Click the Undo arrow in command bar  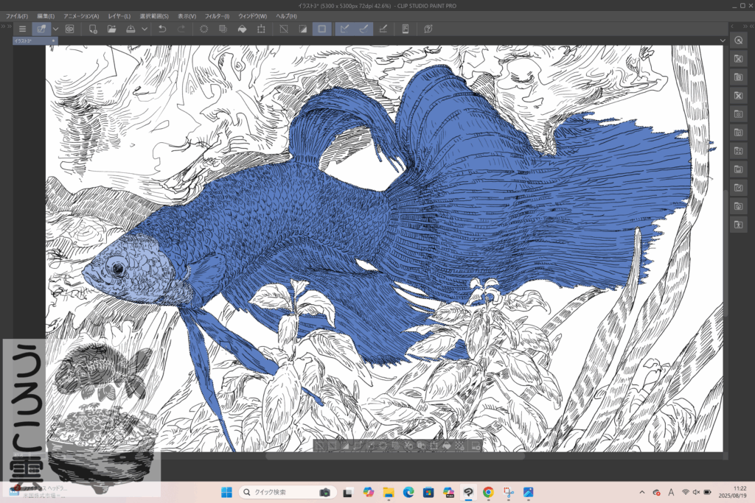coord(162,29)
